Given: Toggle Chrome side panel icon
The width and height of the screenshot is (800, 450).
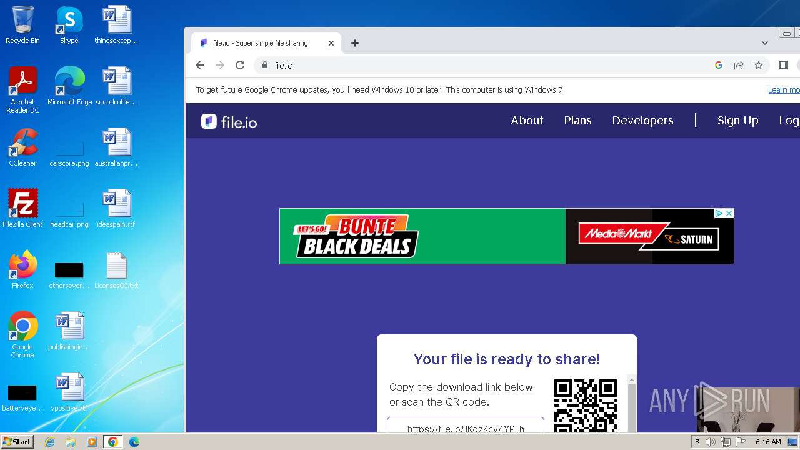Looking at the screenshot, I should tap(784, 65).
